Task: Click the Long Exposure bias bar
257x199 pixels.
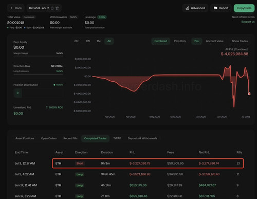Action: (x=38, y=75)
